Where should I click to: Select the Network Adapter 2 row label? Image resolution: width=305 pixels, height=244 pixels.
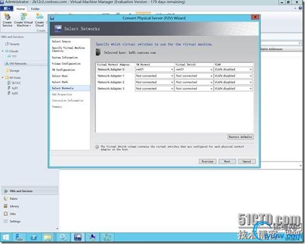[x=111, y=82]
